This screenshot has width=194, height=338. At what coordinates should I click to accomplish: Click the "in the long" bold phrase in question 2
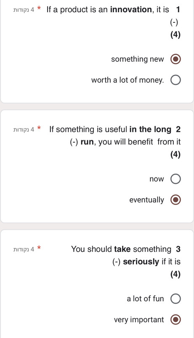point(150,130)
